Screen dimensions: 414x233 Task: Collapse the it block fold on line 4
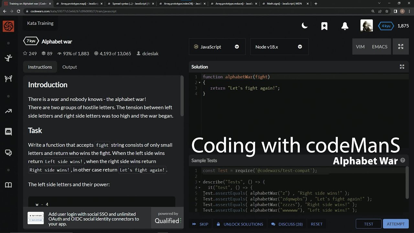(199, 188)
